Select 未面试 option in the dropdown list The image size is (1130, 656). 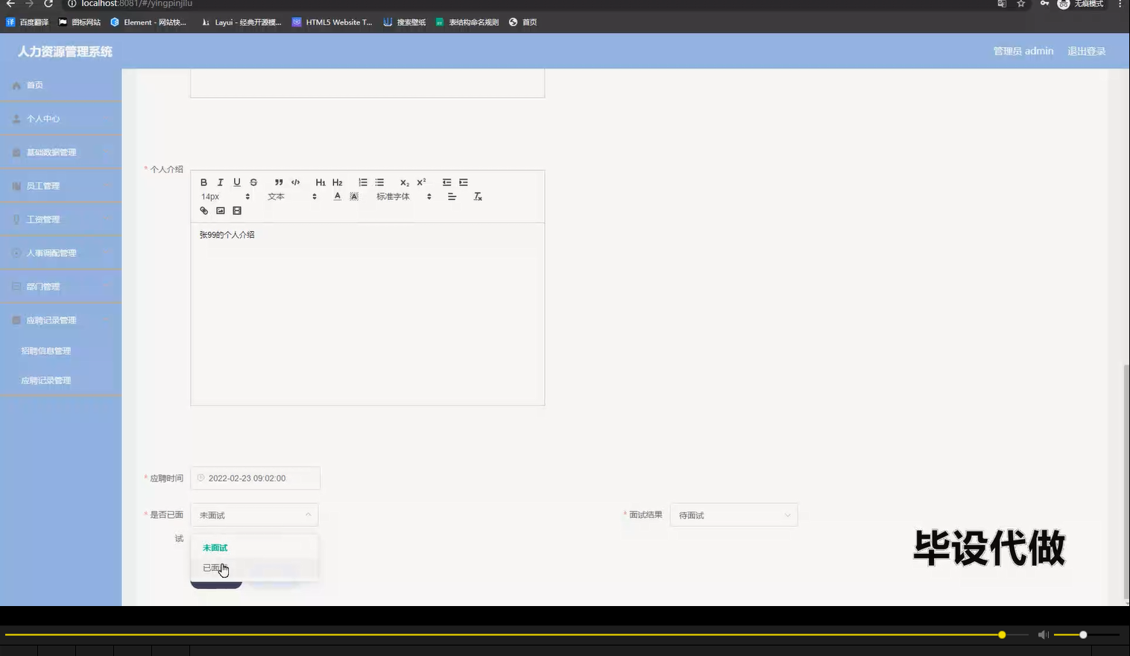pos(254,548)
